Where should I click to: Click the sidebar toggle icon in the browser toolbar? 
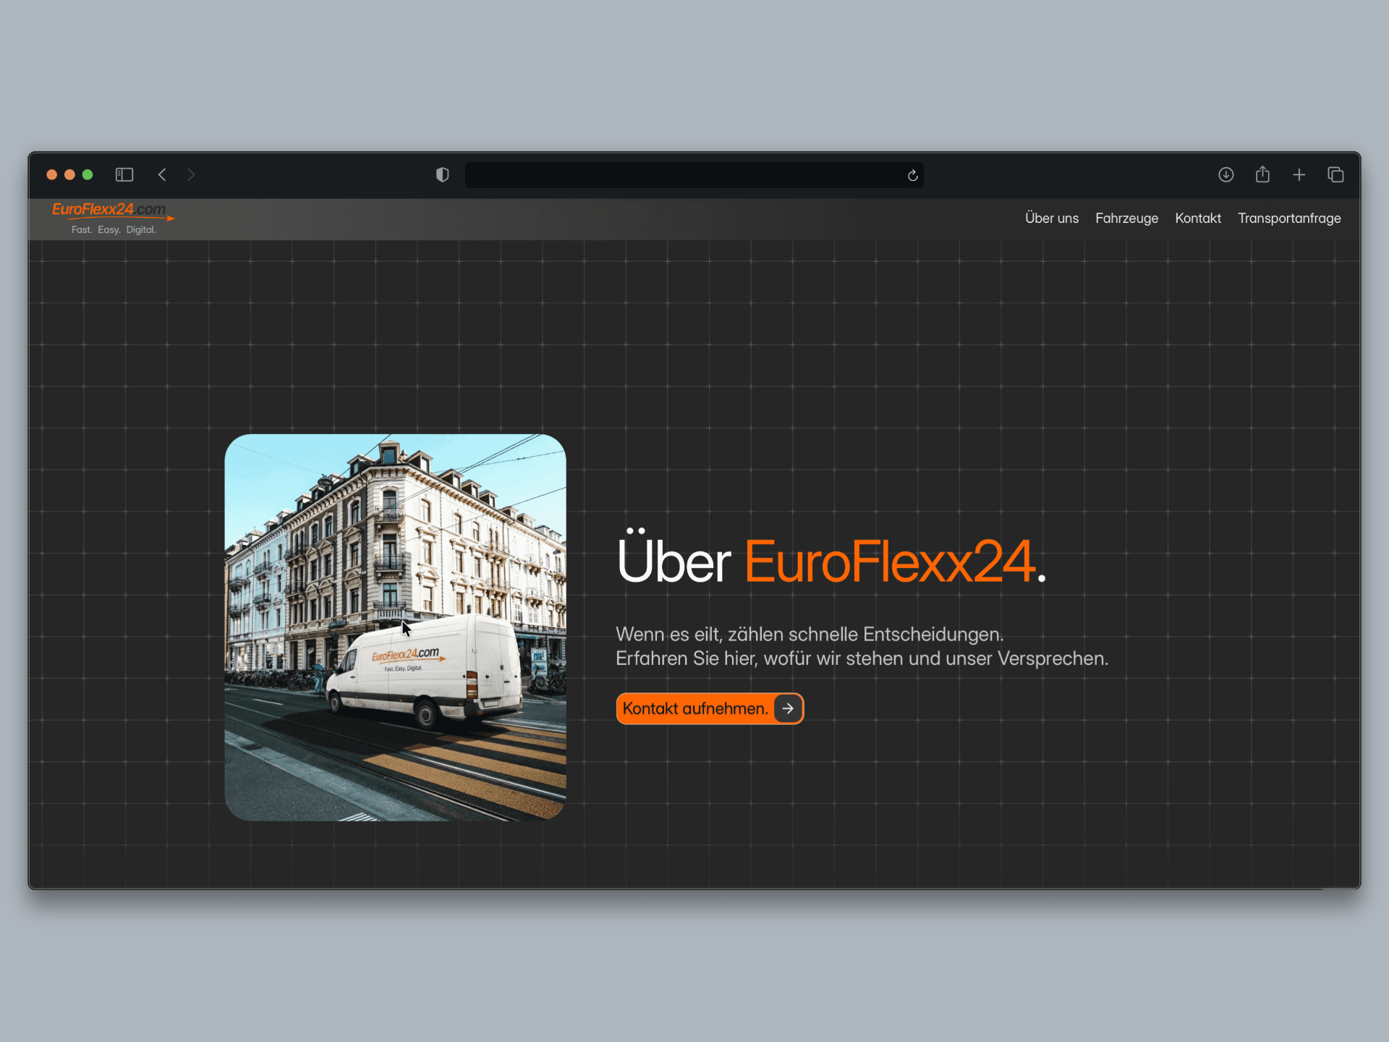coord(124,174)
